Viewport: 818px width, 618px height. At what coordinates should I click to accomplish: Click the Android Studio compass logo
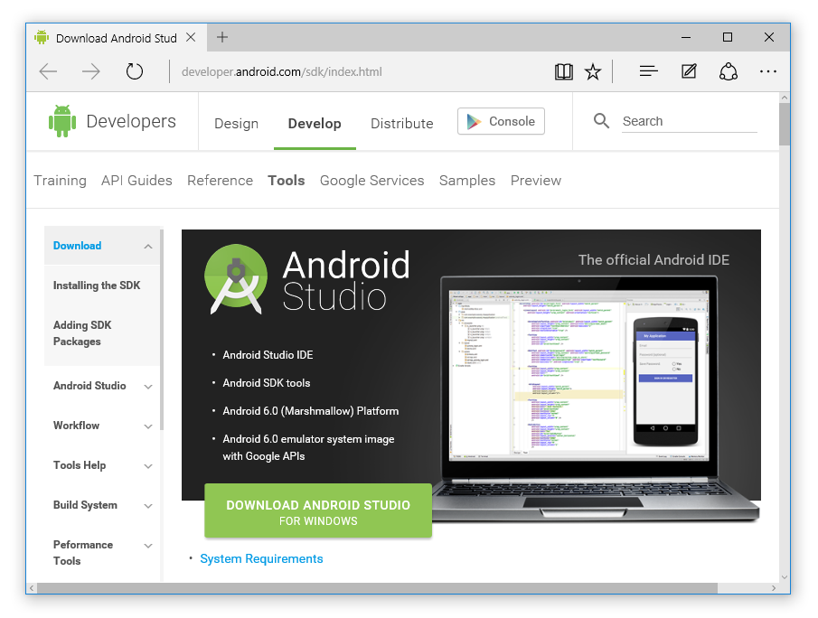(236, 279)
